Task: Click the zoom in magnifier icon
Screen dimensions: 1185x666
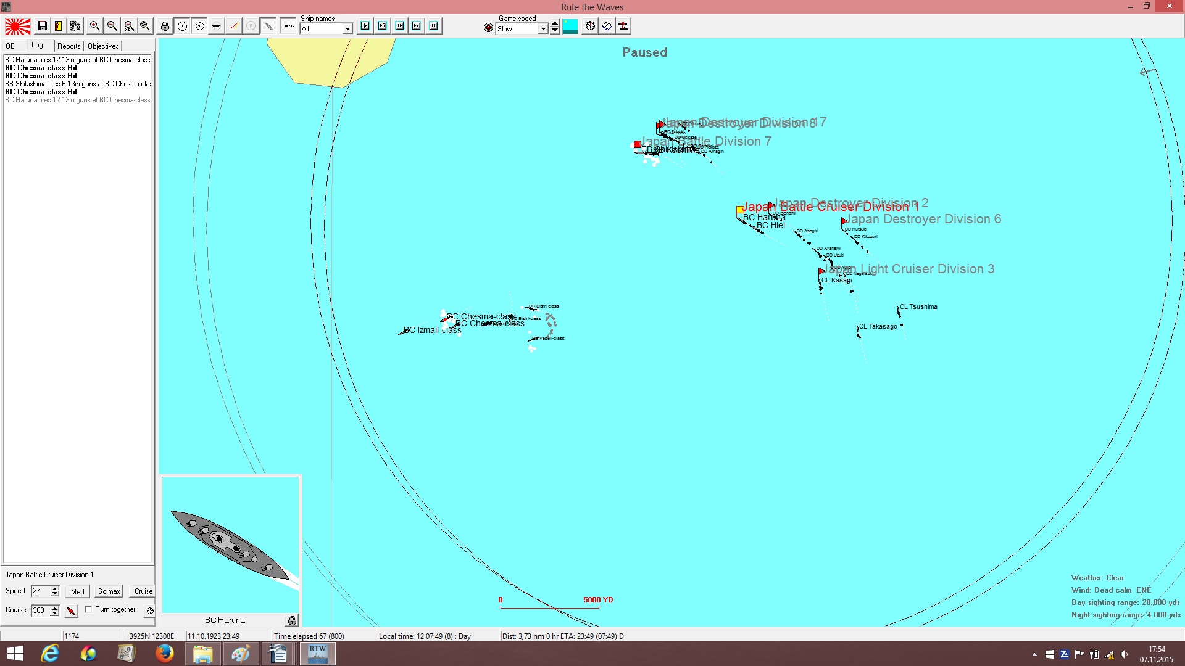Action: pyautogui.click(x=94, y=26)
